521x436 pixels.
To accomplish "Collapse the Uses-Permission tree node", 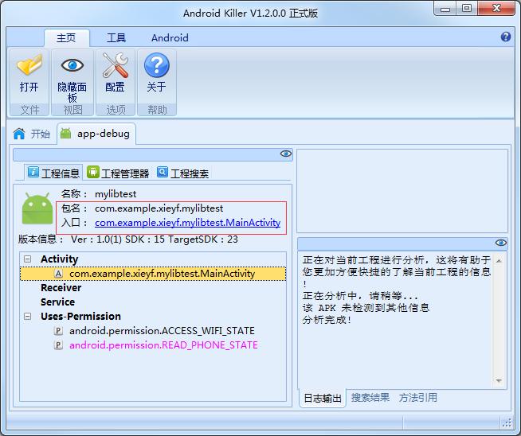I will [x=28, y=316].
